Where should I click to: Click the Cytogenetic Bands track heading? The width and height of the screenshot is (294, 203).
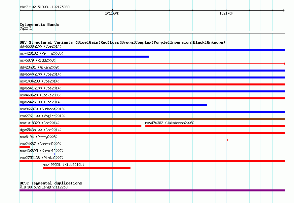coord(39,25)
